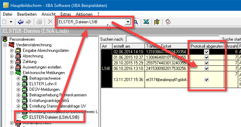Collapse the Elektronische Meldungen node
The height and width of the screenshot is (127, 241).
[x=12, y=73]
